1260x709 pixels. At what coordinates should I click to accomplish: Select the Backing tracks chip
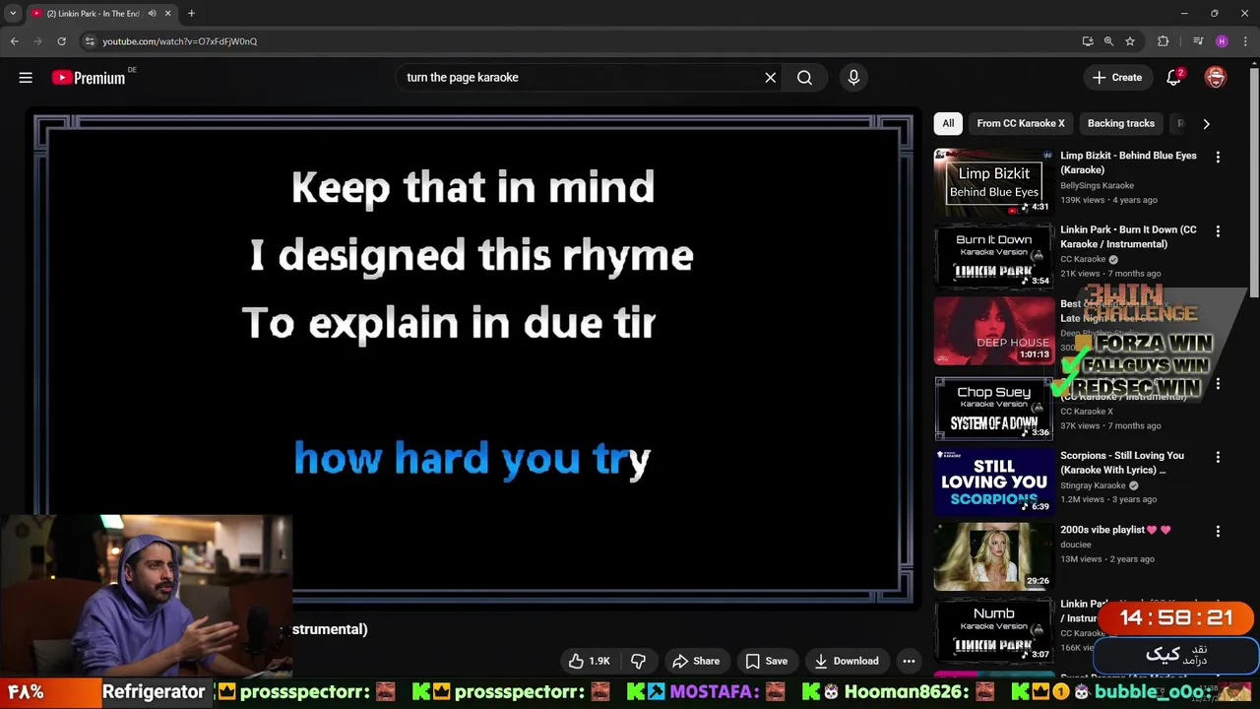1120,123
